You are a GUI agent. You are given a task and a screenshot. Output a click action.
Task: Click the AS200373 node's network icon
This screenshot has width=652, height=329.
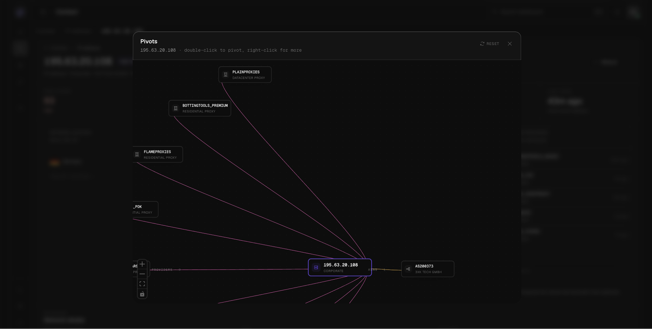tap(408, 269)
